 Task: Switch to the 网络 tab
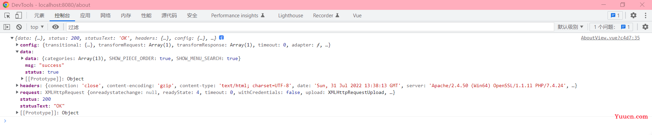tap(105, 15)
